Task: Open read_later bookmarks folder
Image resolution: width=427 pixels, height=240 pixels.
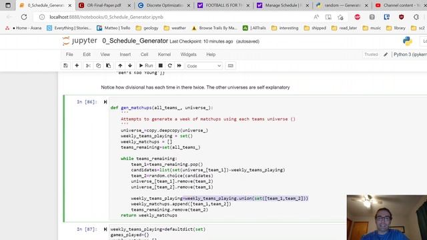Action: 344,28
